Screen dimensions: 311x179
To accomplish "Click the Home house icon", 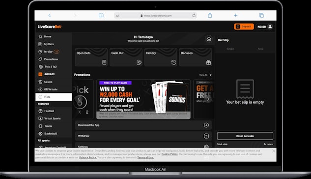I will 40,36.
